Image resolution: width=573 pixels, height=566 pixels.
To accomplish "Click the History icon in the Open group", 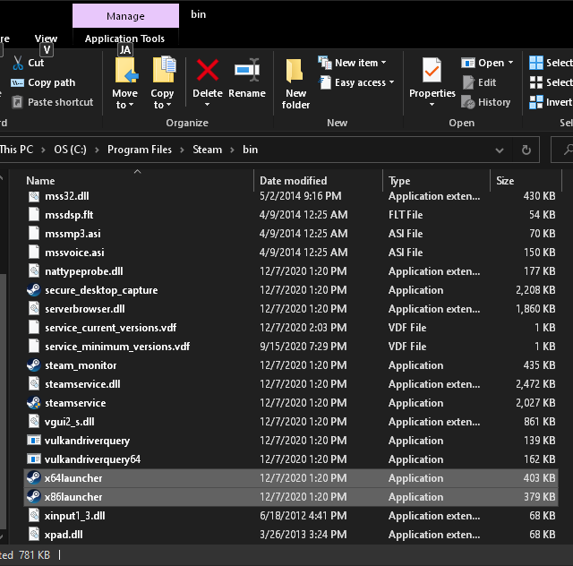I will coord(467,102).
